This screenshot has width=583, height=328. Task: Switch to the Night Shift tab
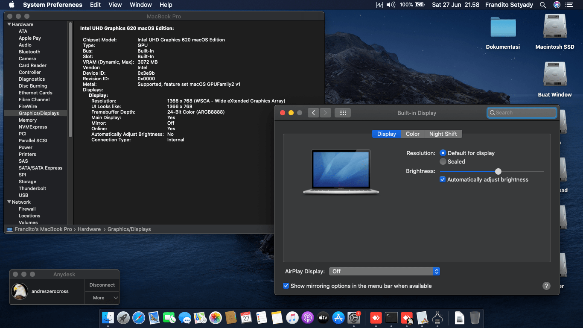tap(443, 134)
